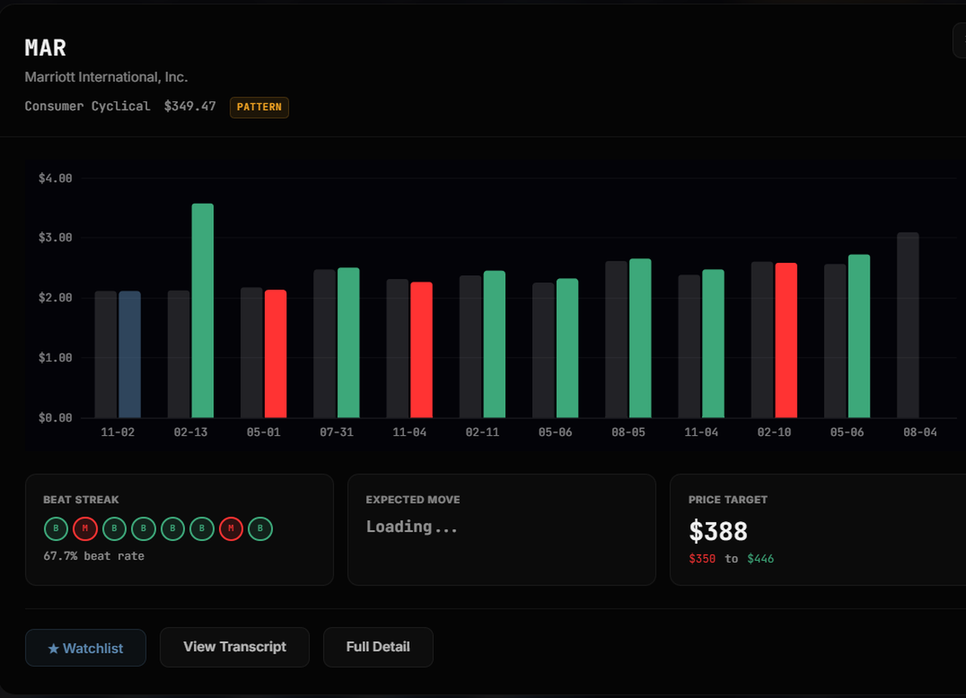Screen dimensions: 966x698
Task: Click the green bar above an 11-04 label
Action: coord(713,344)
